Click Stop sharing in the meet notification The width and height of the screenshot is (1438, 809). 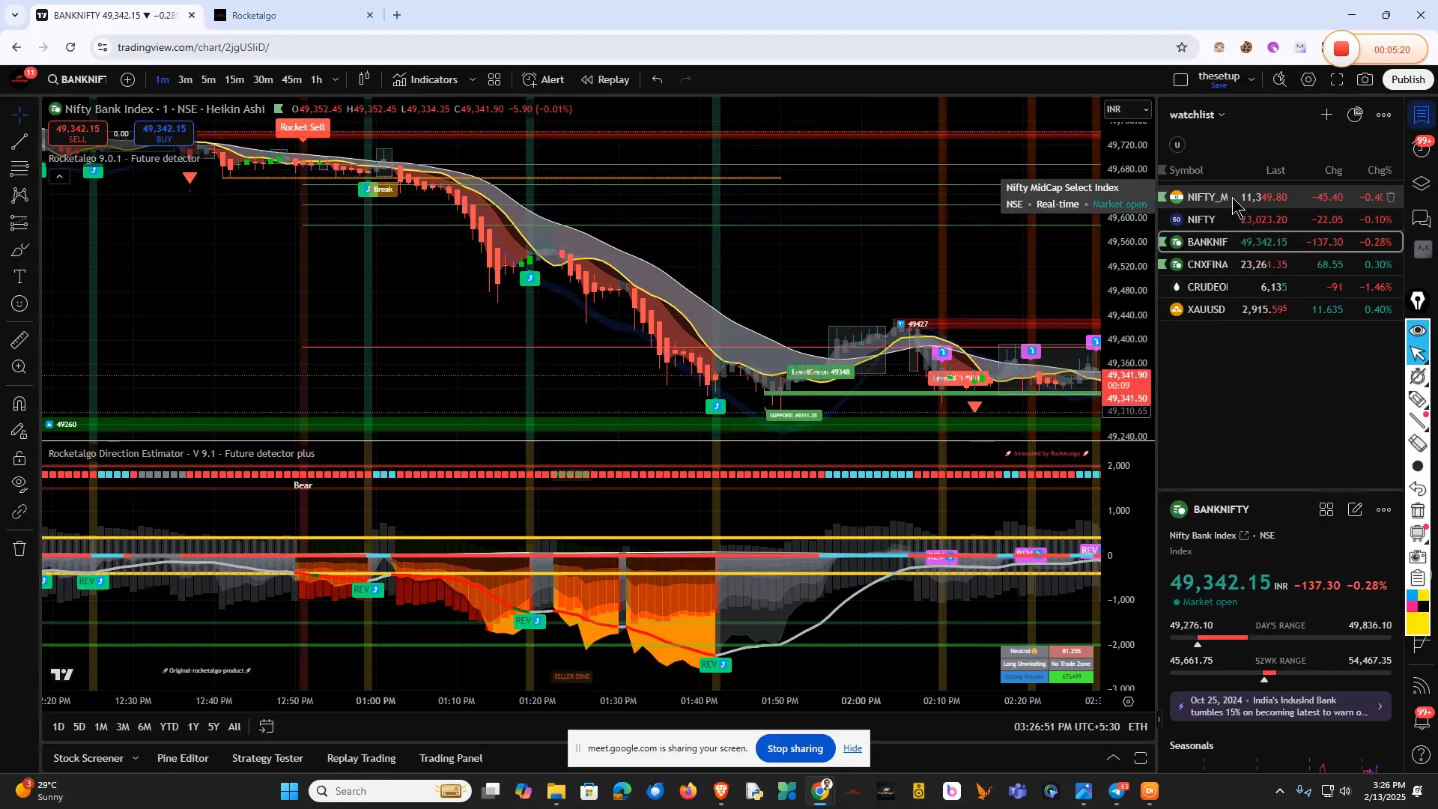click(x=795, y=748)
